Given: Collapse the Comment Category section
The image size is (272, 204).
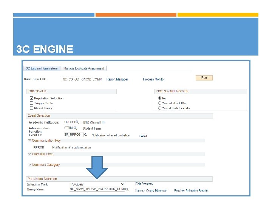Looking at the screenshot, I should tap(30, 165).
